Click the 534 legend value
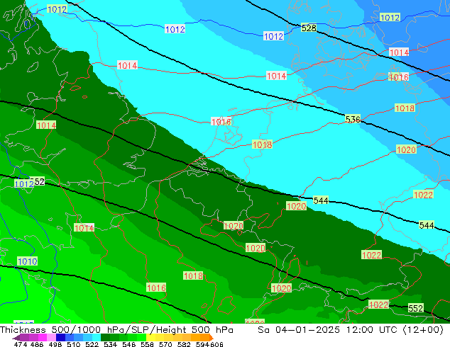Screen dimensions: 450x347 [110, 344]
